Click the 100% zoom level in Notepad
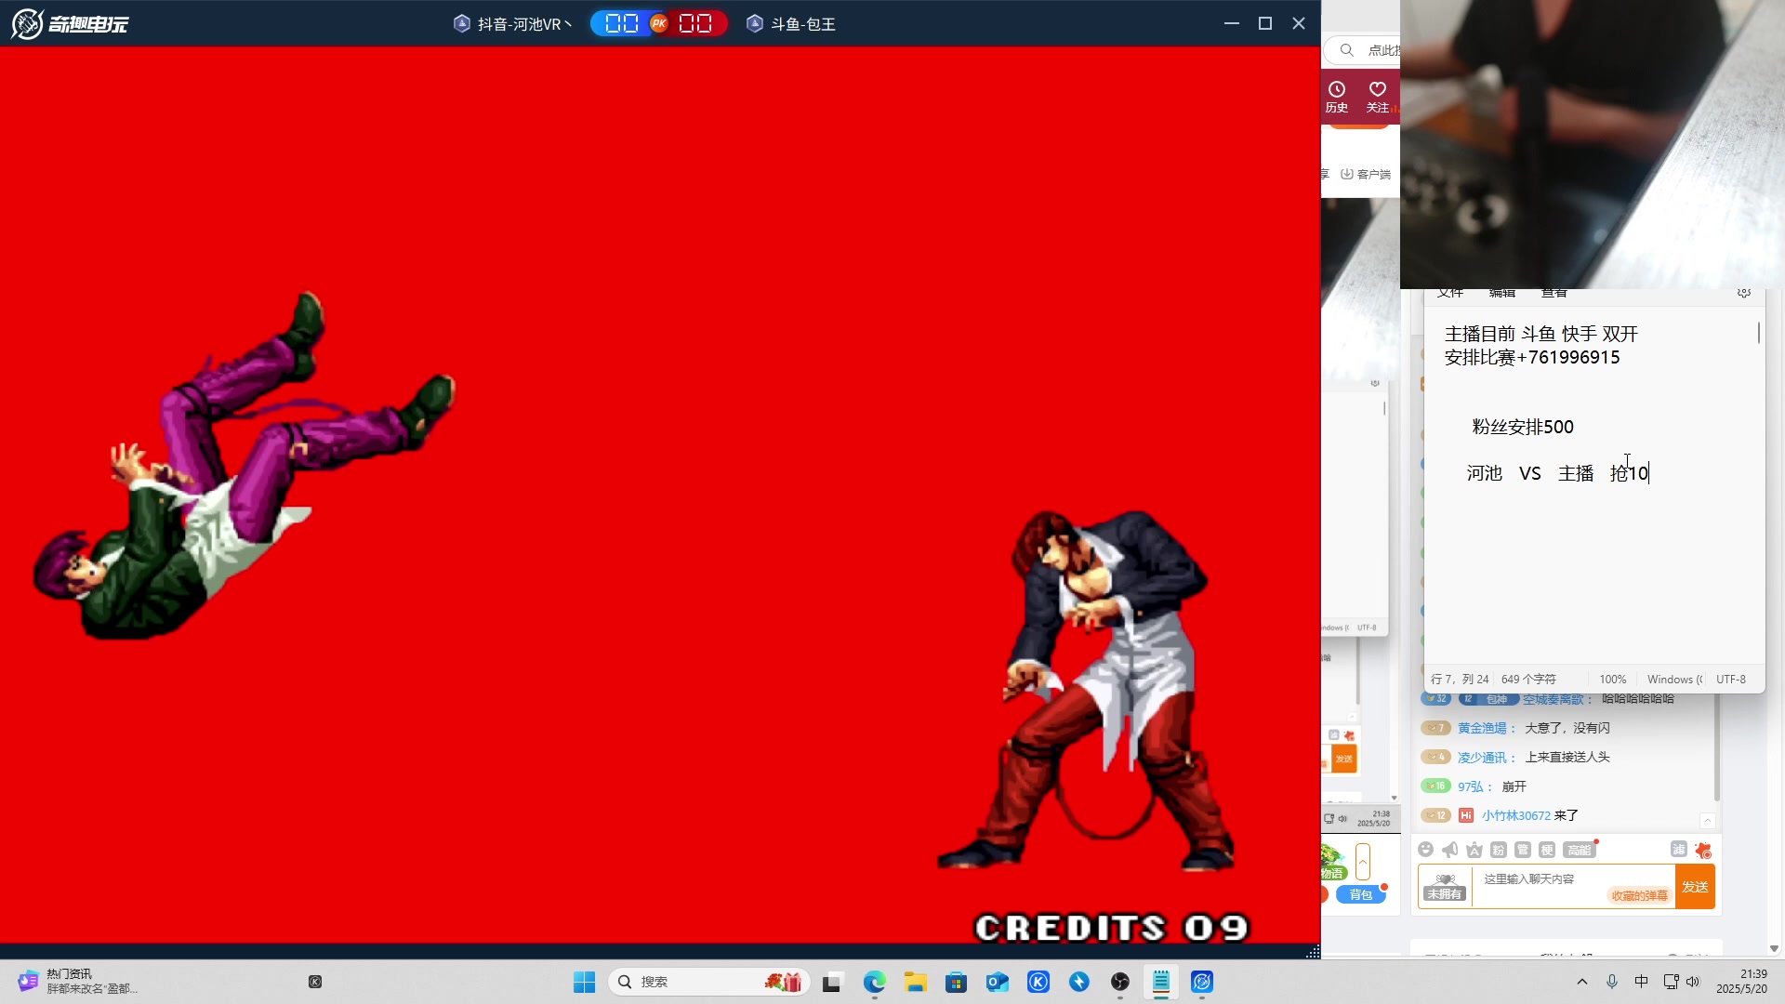Screen dimensions: 1785x1004 pos(1613,680)
